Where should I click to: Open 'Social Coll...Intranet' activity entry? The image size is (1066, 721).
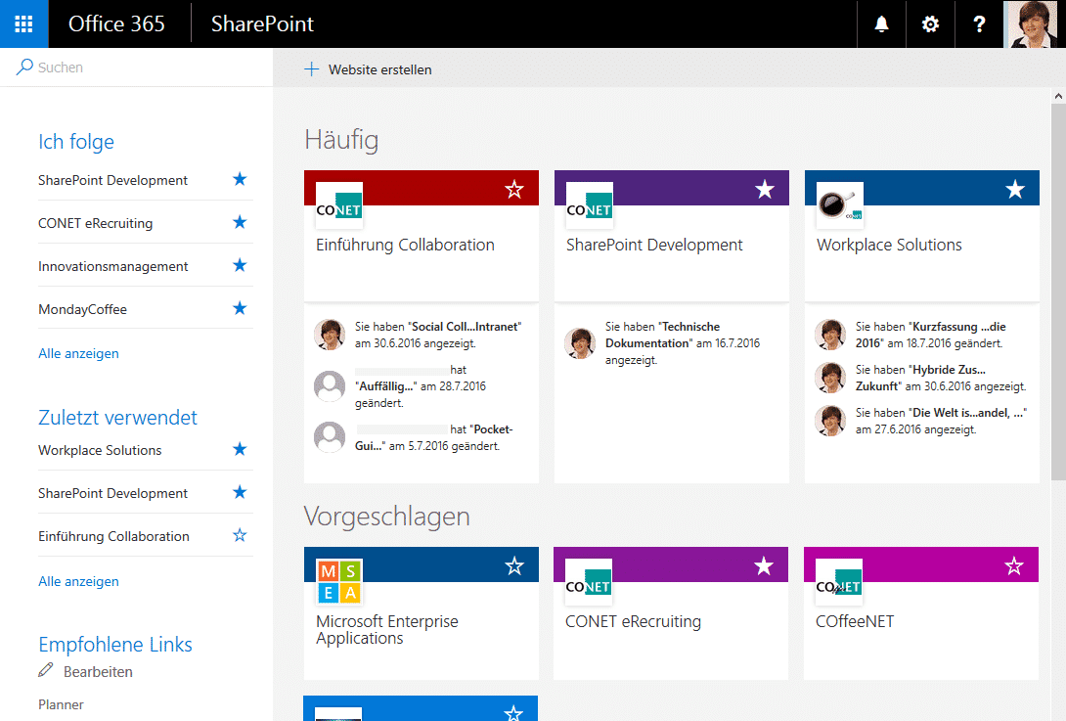438,335
